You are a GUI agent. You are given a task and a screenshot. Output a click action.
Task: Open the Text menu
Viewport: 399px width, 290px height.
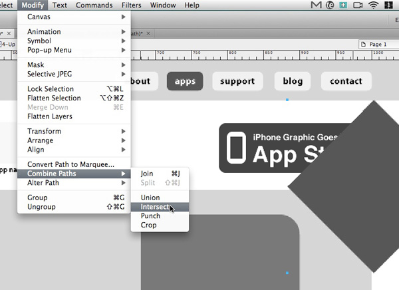click(60, 5)
